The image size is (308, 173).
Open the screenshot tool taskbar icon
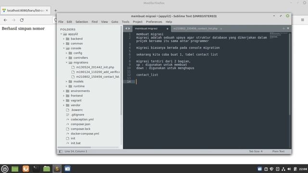coord(67,169)
